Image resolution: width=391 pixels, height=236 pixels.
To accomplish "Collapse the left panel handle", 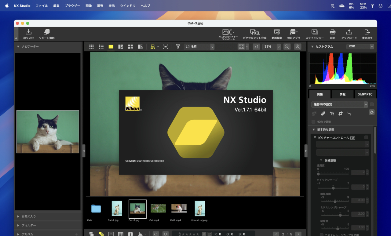I will (x=84, y=151).
